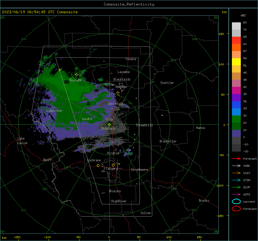This screenshot has width=258, height=241.
Task: Click the Sylvan label
Action: [x=110, y=85]
